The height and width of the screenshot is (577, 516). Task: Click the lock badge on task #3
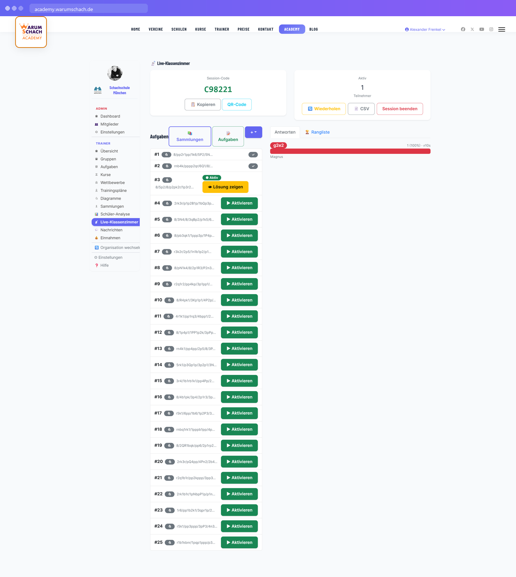click(x=167, y=180)
